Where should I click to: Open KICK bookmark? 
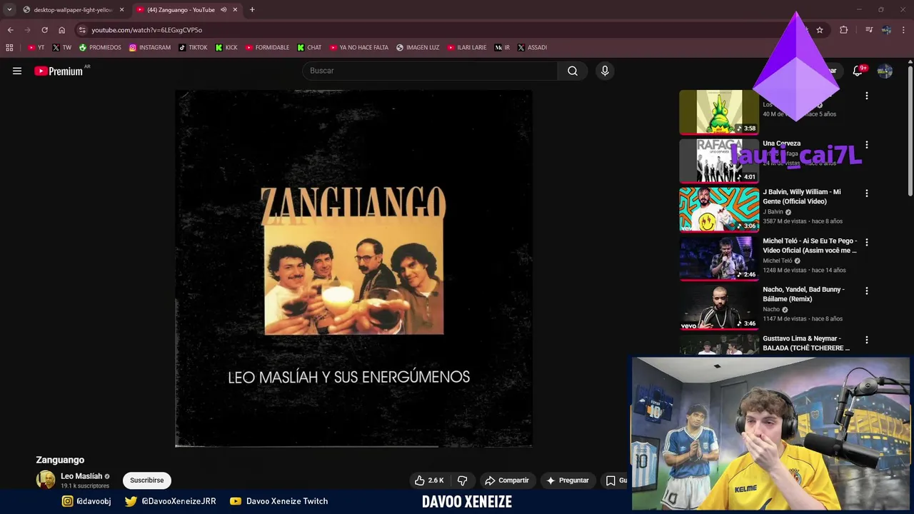pos(226,48)
